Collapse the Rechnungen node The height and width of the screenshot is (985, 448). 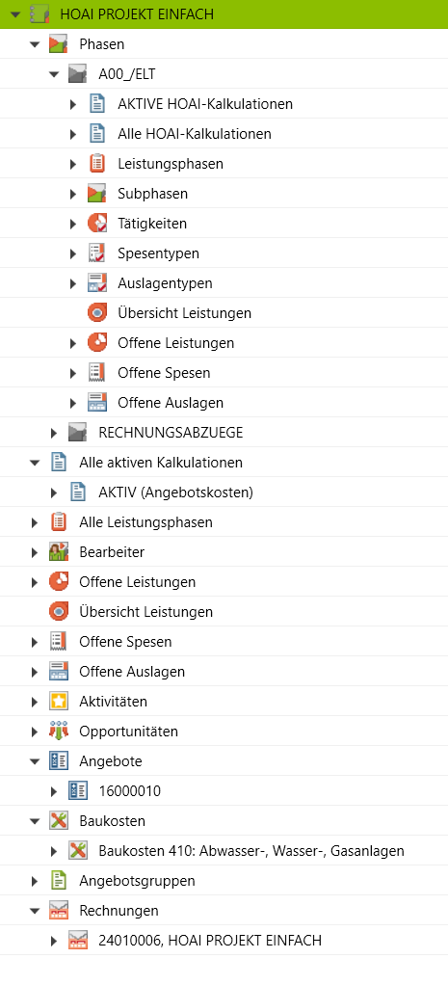click(x=35, y=911)
